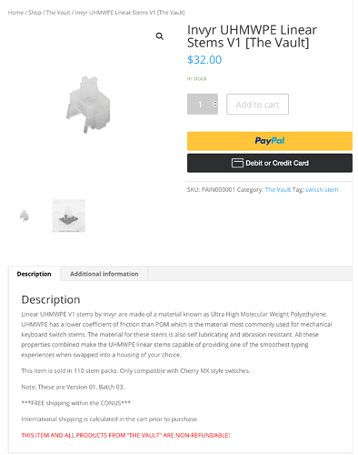358x455 pixels.
Task: Click into the quantity input field
Action: pyautogui.click(x=203, y=104)
